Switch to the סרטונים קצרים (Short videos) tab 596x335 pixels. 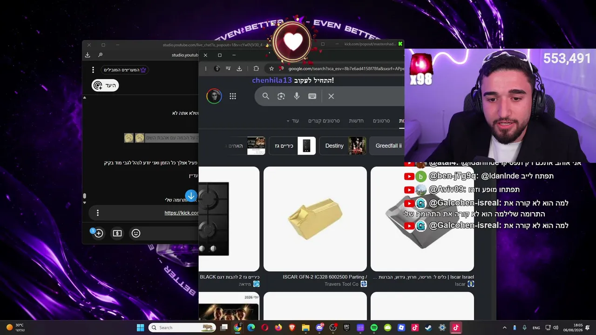(x=324, y=121)
